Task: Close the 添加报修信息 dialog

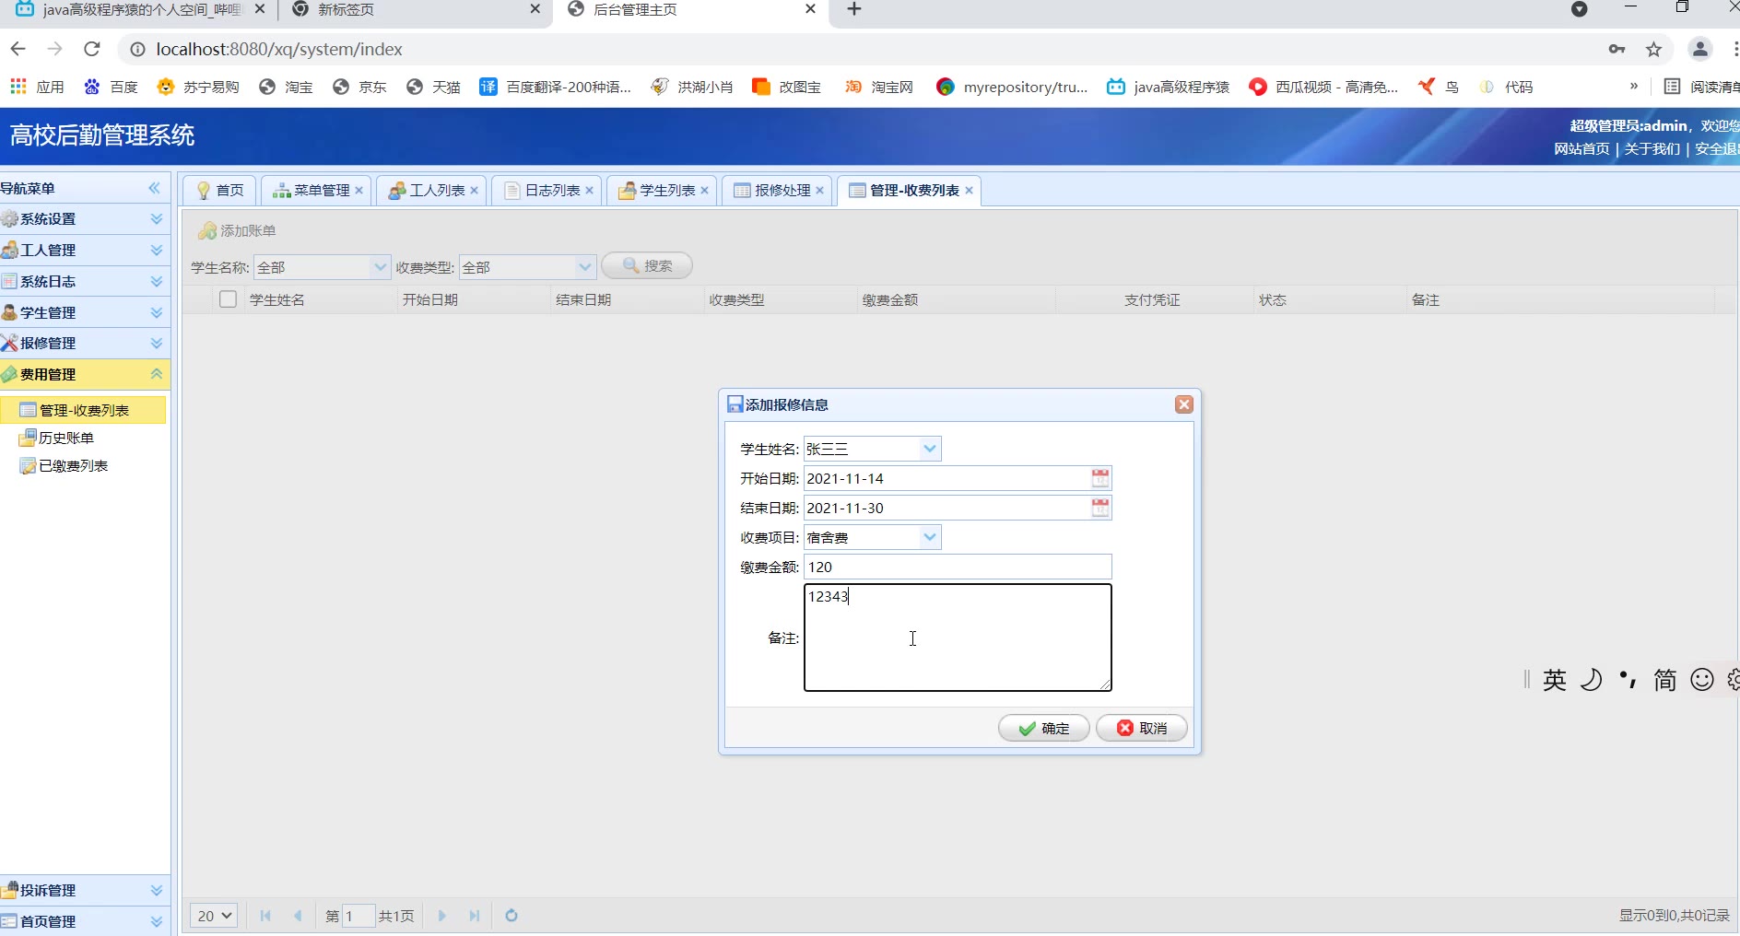Action: pyautogui.click(x=1184, y=404)
